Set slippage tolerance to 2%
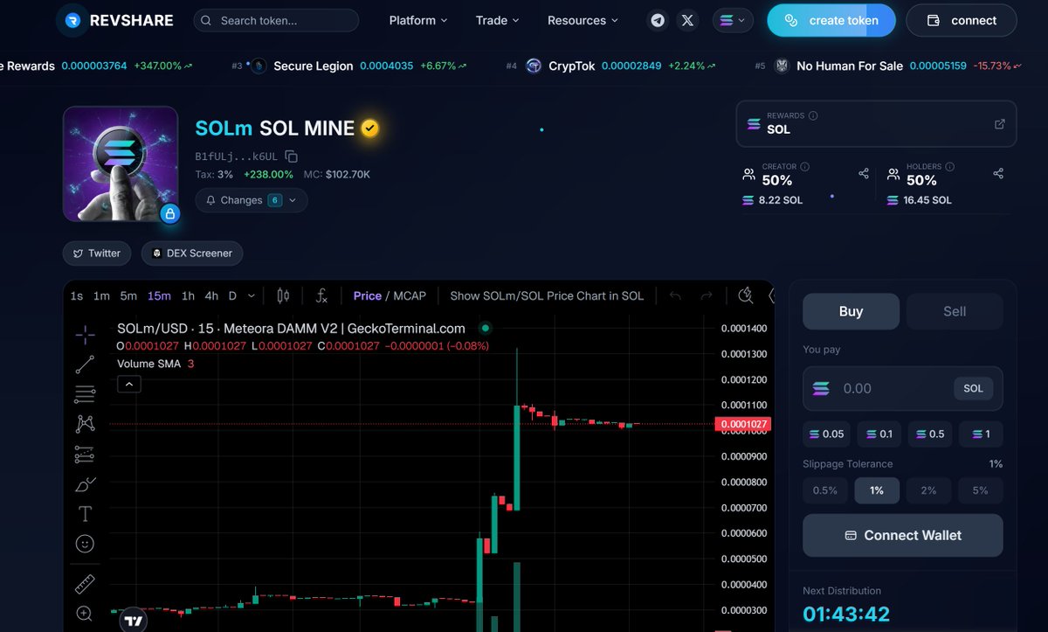This screenshot has height=632, width=1048. point(928,490)
